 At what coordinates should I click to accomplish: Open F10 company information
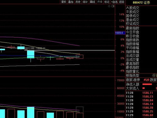tap(100, 2)
